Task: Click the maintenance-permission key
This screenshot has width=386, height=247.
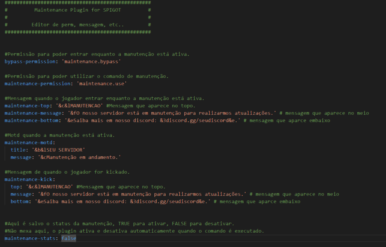Action: point(38,83)
